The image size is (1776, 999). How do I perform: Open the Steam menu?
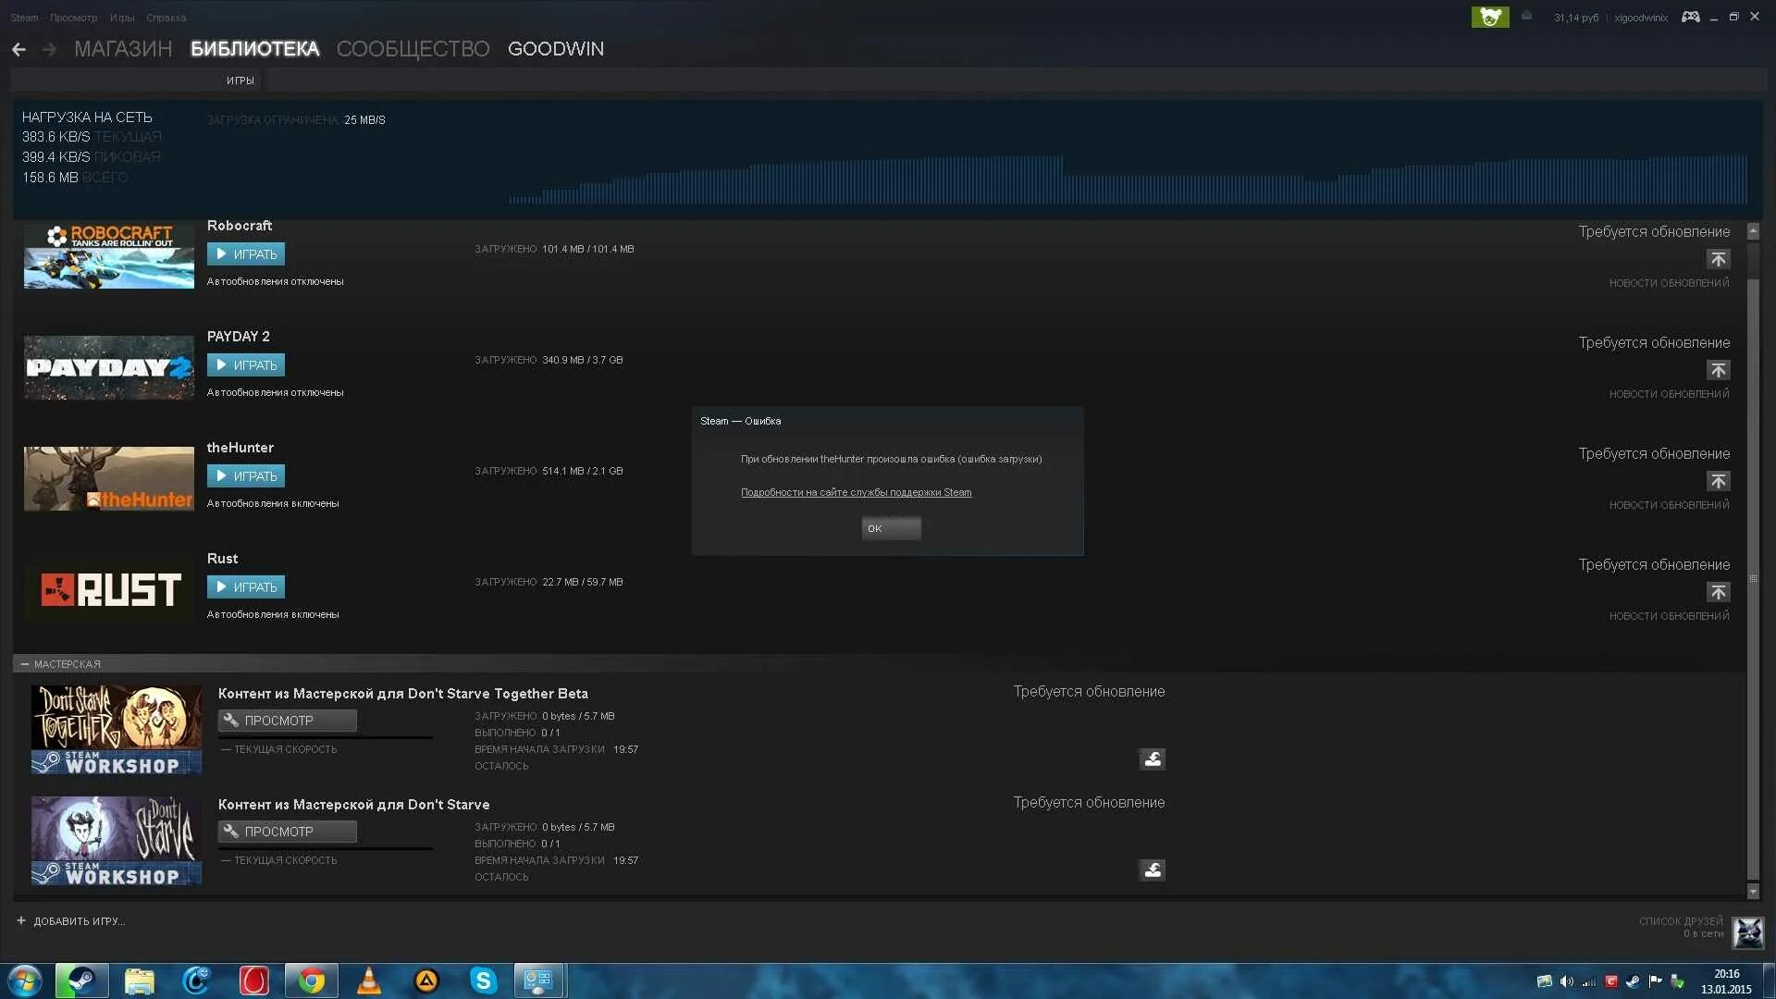24,18
